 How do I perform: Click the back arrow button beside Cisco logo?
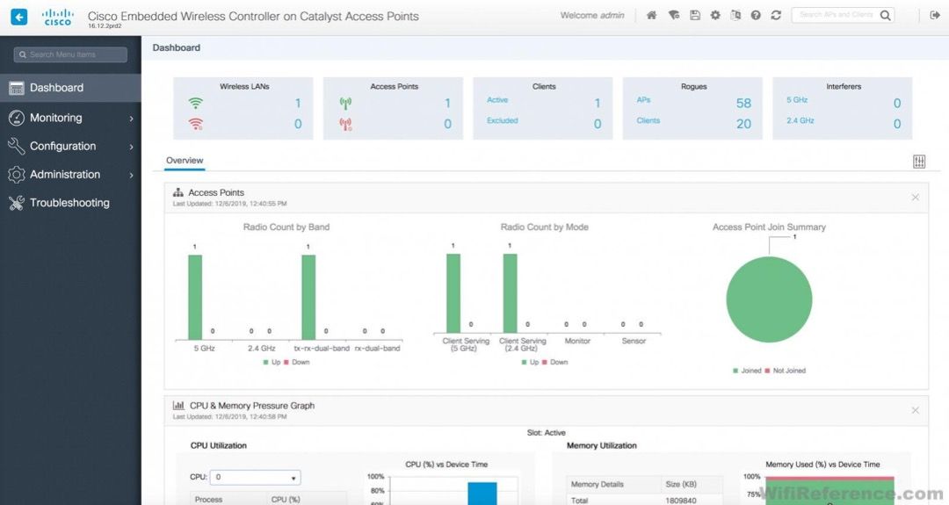[x=18, y=17]
